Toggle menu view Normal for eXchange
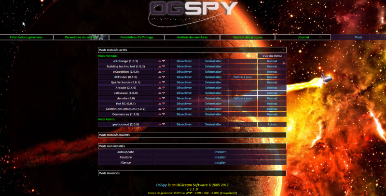 (x=272, y=61)
